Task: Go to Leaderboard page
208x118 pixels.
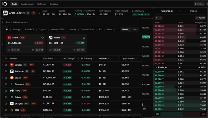Action: pyautogui.click(x=27, y=4)
